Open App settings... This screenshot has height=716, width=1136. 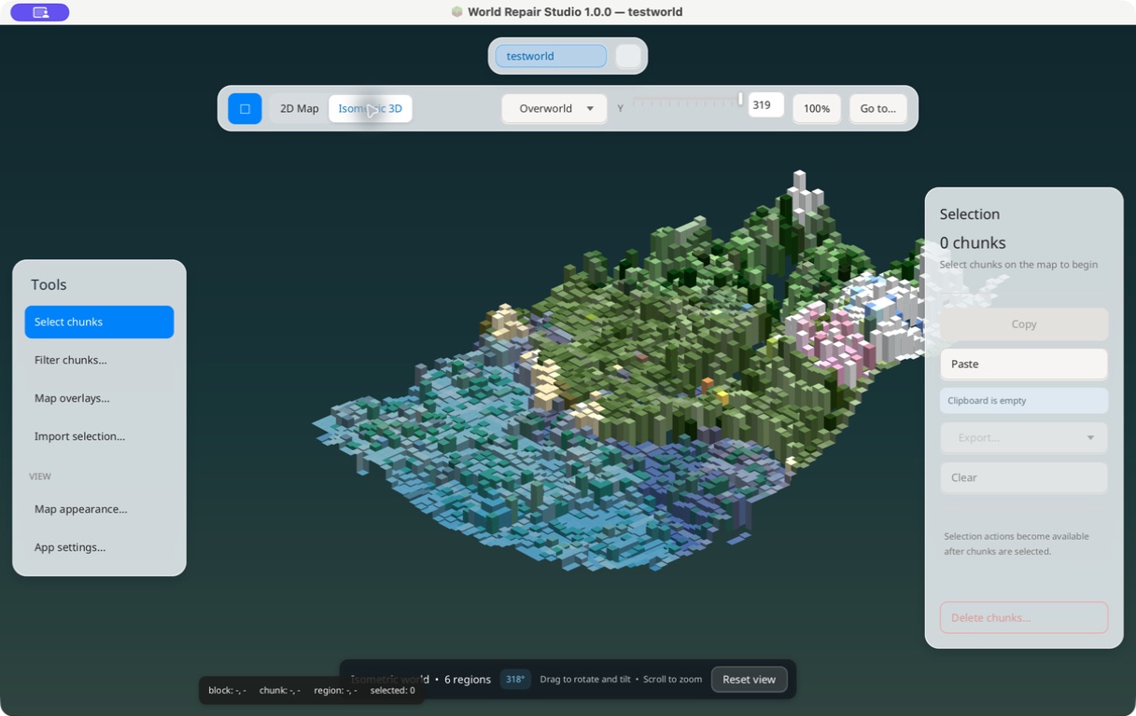click(x=99, y=547)
